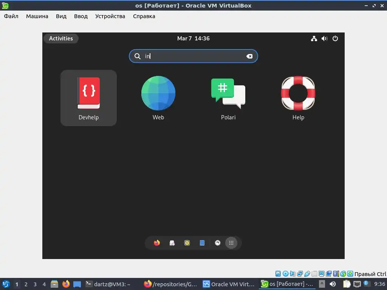
Task: Click VirtualBox hard disk activity indicator
Action: point(278,273)
